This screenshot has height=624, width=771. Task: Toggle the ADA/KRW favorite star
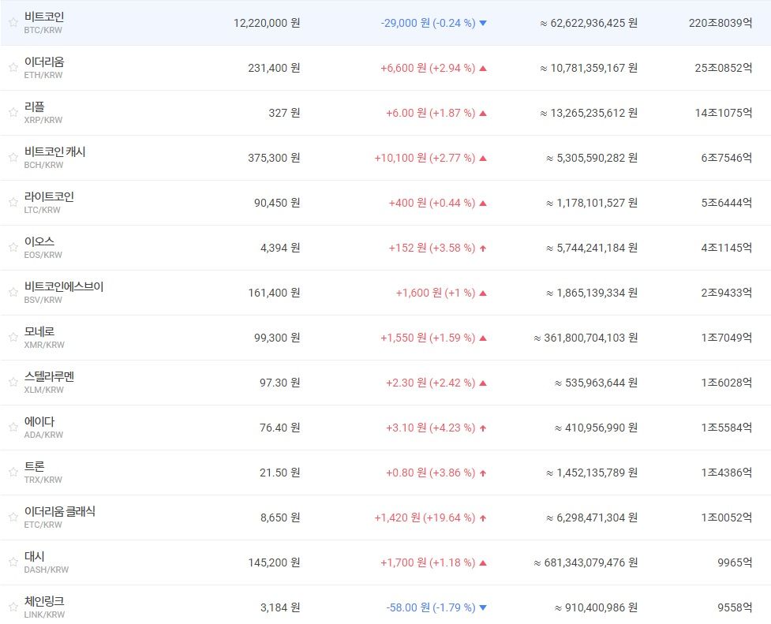(13, 428)
